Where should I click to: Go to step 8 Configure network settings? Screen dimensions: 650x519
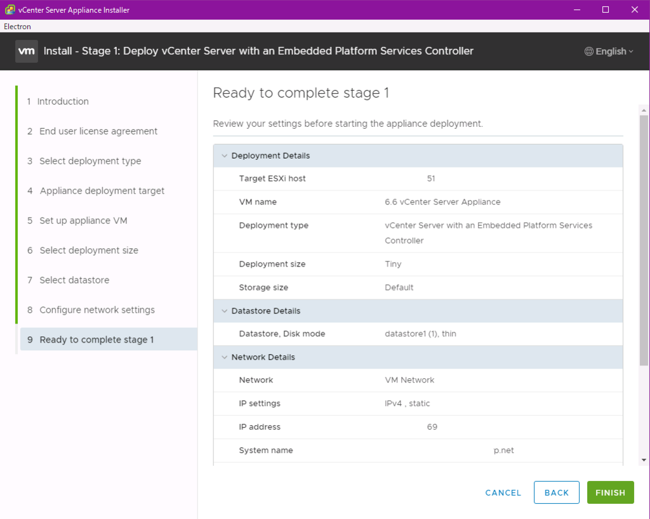click(91, 310)
